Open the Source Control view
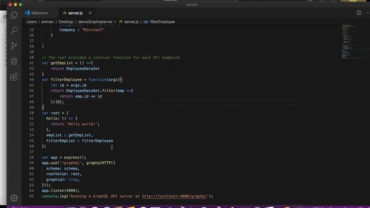370x208 pixels. point(14,46)
